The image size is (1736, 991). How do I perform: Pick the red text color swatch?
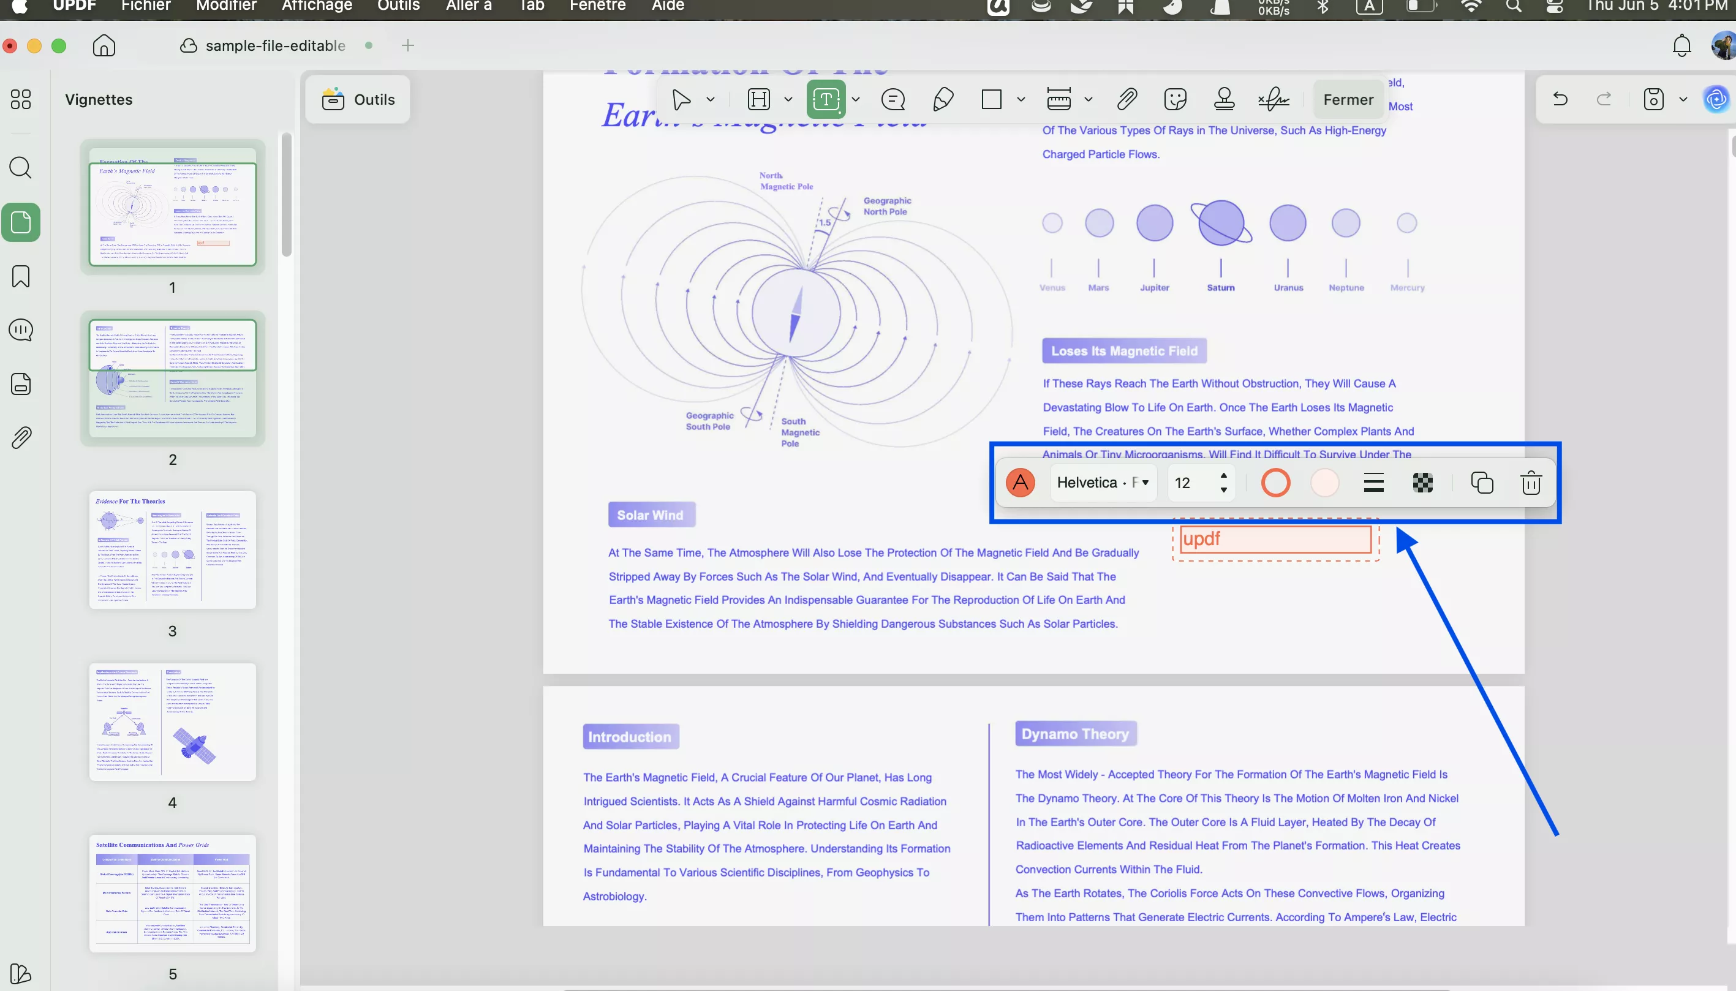pyautogui.click(x=1020, y=483)
